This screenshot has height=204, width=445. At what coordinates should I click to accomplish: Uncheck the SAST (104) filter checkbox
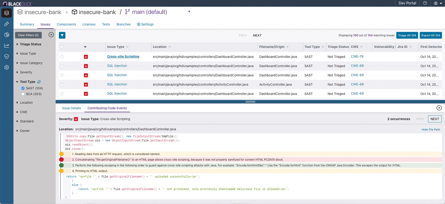click(23, 88)
